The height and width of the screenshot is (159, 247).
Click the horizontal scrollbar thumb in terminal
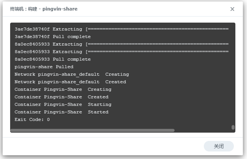(x=92, y=130)
